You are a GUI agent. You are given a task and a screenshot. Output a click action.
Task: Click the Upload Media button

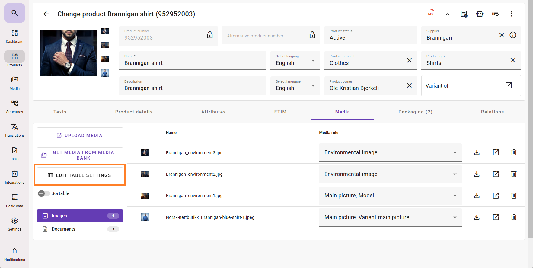[x=80, y=136]
